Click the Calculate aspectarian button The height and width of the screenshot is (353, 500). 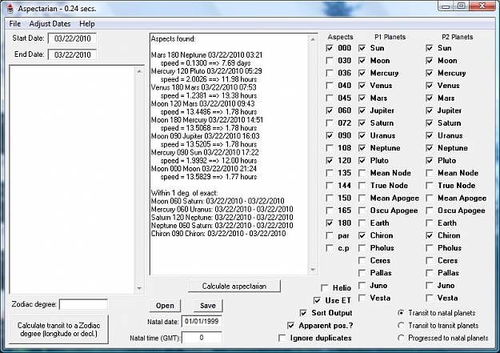[x=234, y=286]
